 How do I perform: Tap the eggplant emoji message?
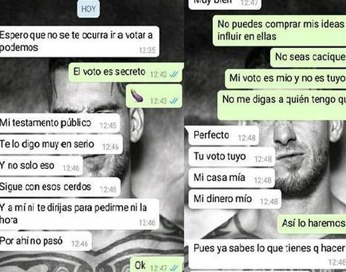click(x=154, y=96)
